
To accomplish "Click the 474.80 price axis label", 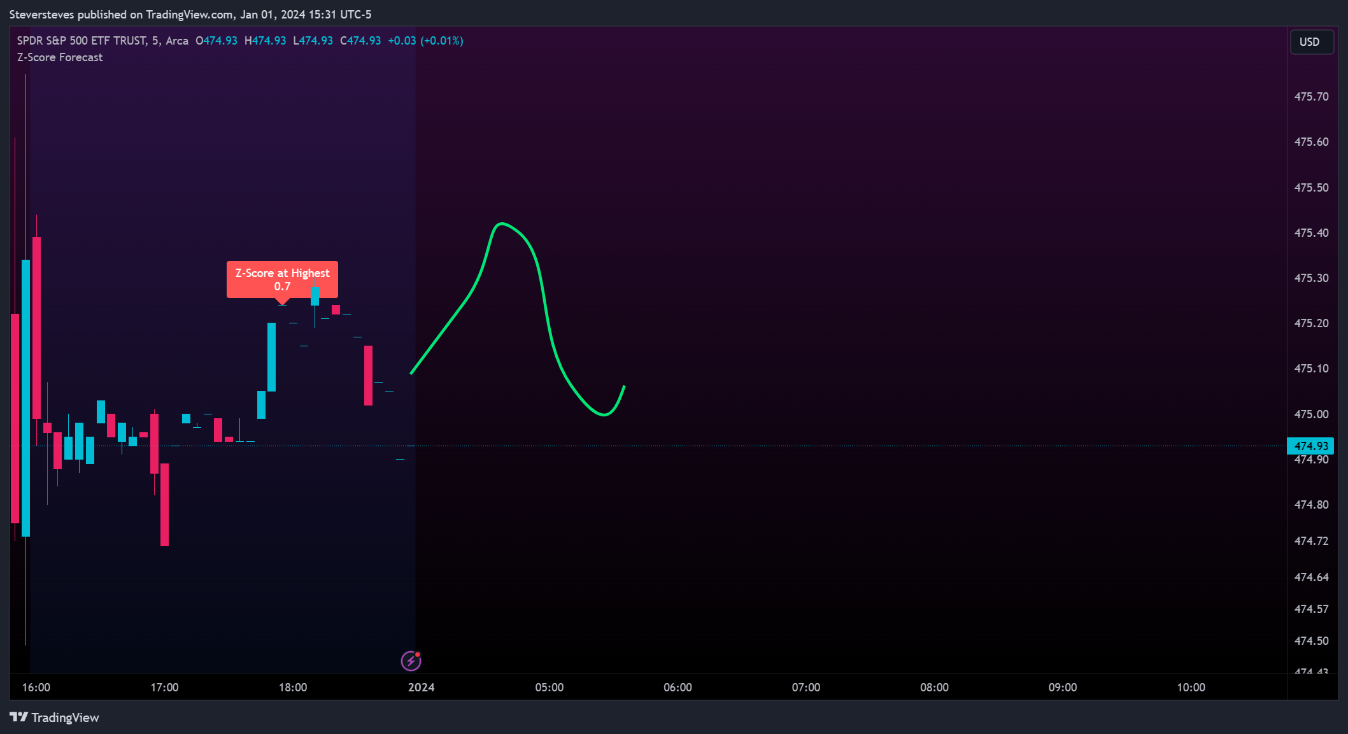I will (x=1312, y=505).
